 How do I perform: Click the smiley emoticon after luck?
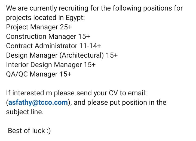tap(49, 131)
